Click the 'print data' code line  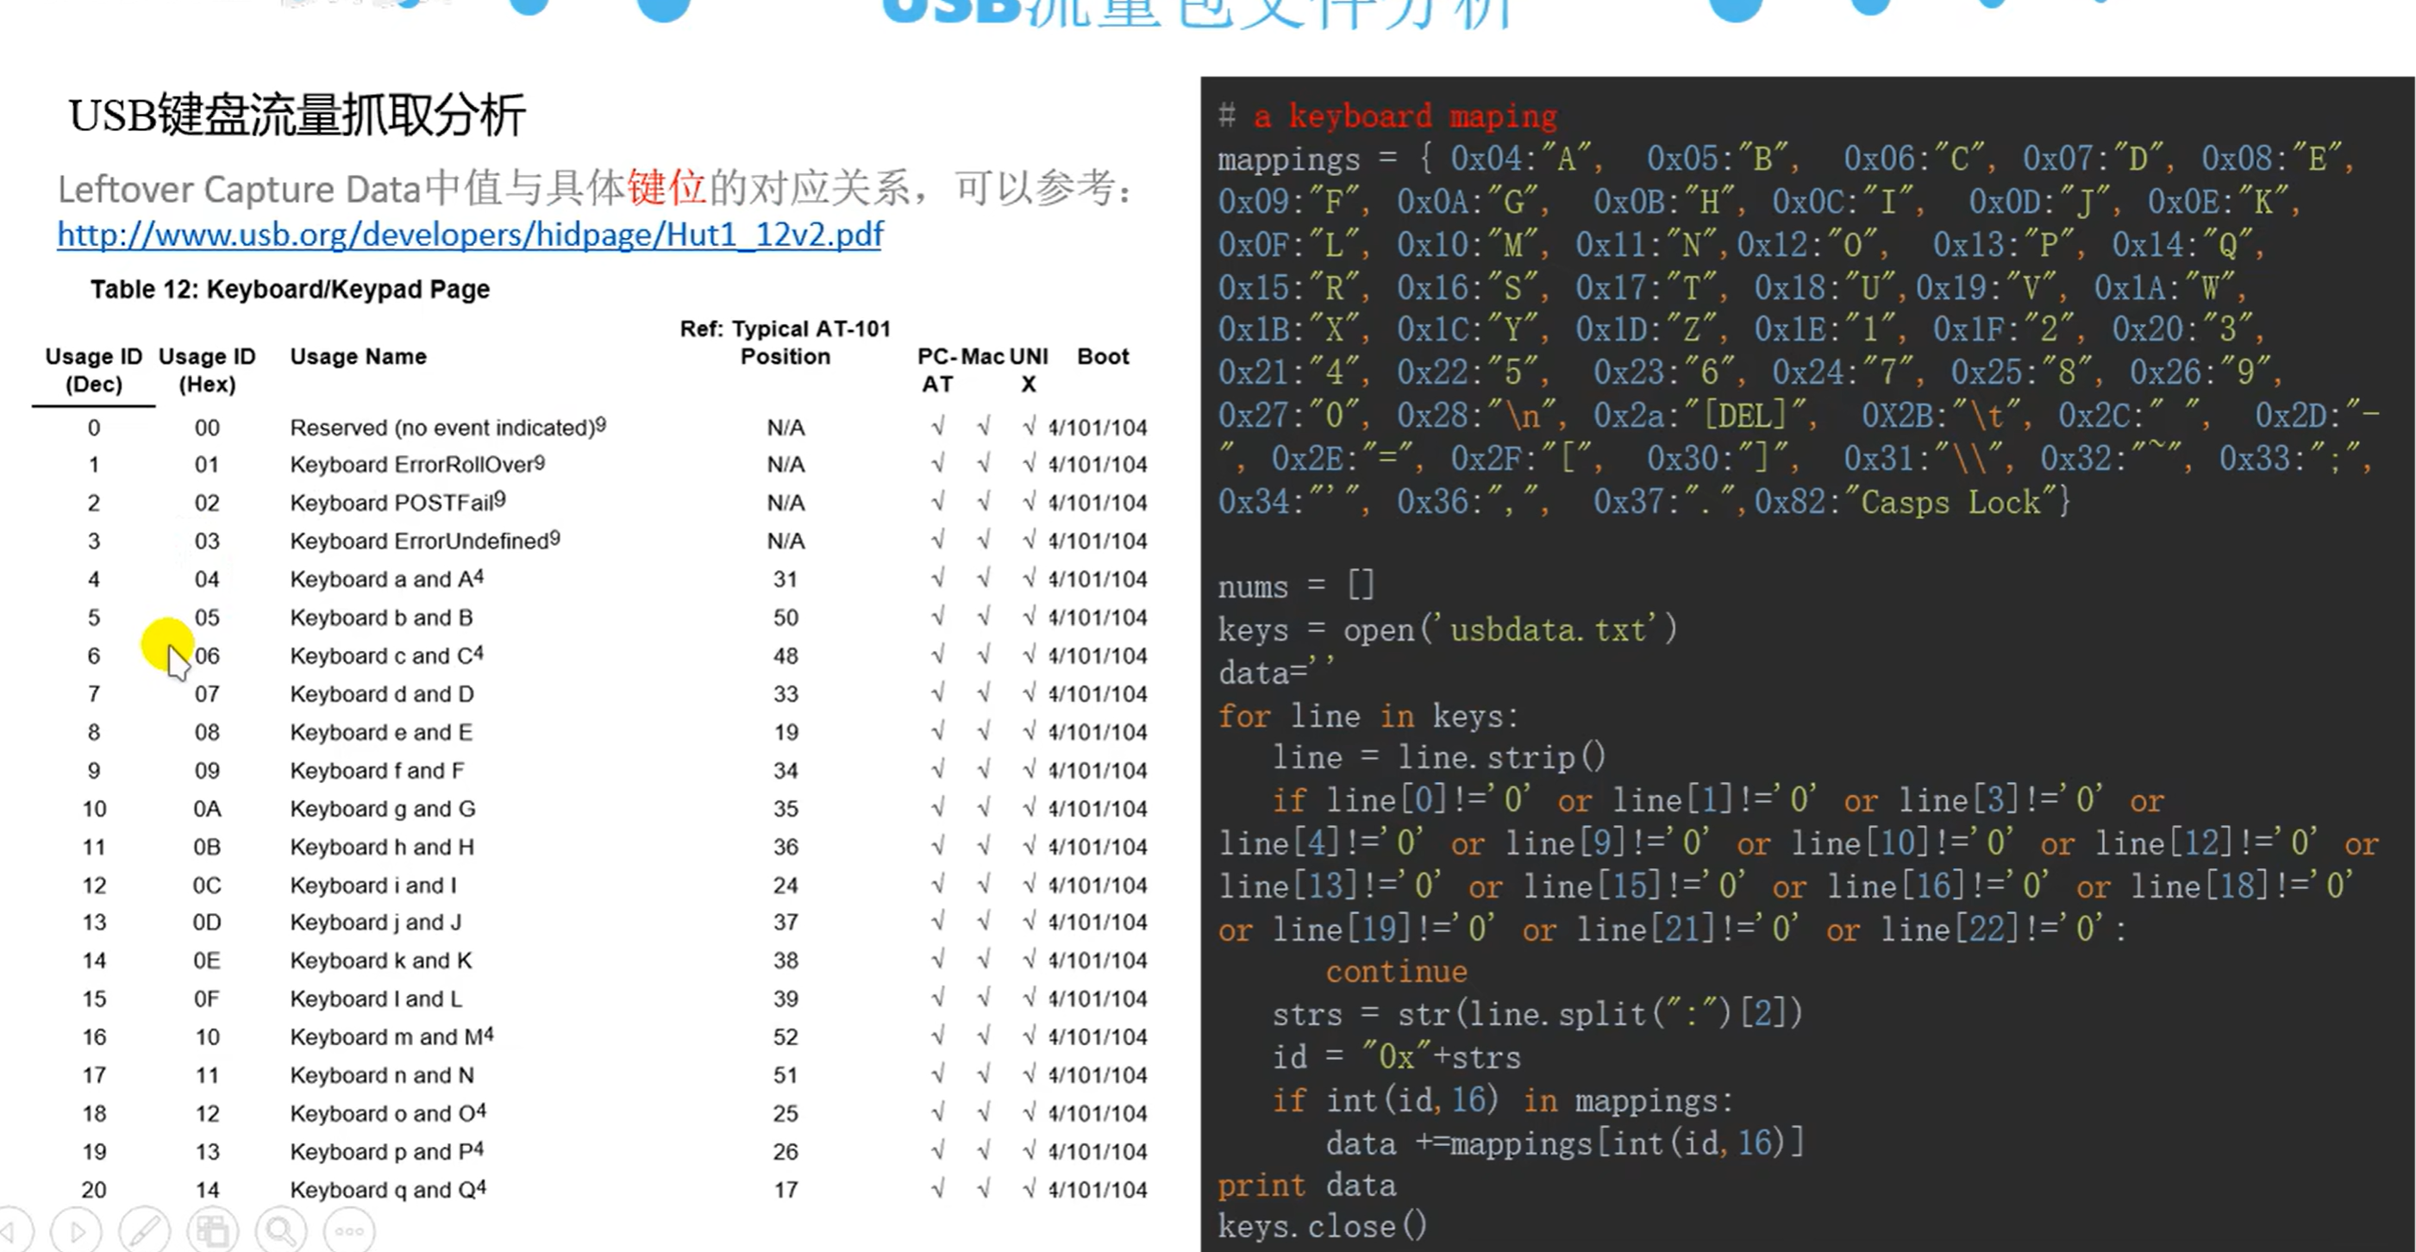coord(1306,1186)
